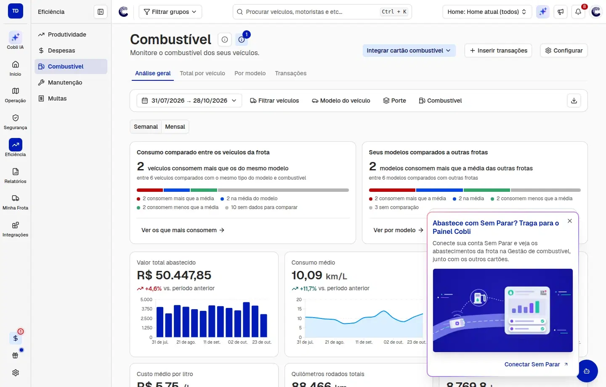Open notifications bell with 8 badge
Screen dimensions: 606x387
(x=578, y=12)
